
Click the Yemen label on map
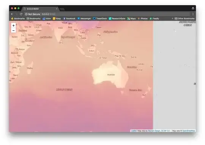[x=31, y=35]
